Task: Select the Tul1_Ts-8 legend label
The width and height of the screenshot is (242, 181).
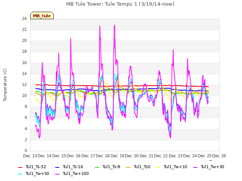Action: (111, 167)
